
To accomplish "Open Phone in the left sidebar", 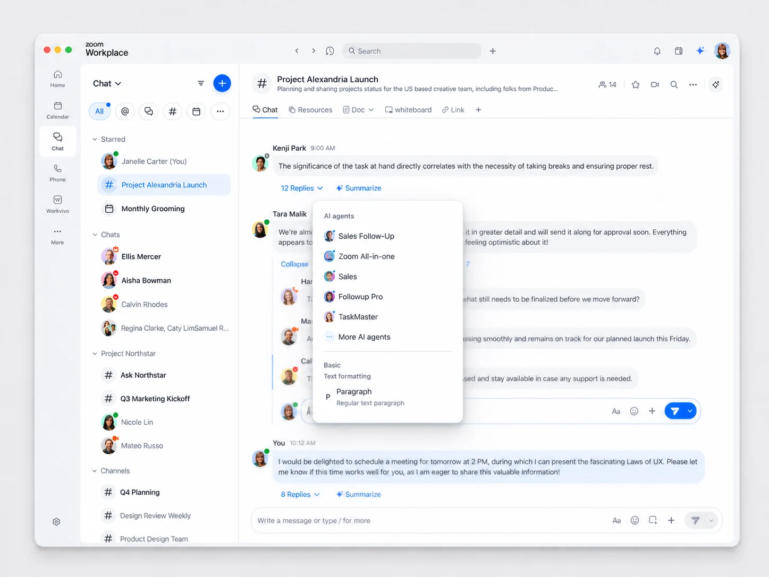I will tap(57, 173).
